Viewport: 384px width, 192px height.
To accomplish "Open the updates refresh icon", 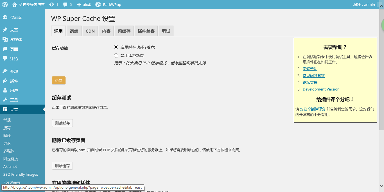I will 52,4.
